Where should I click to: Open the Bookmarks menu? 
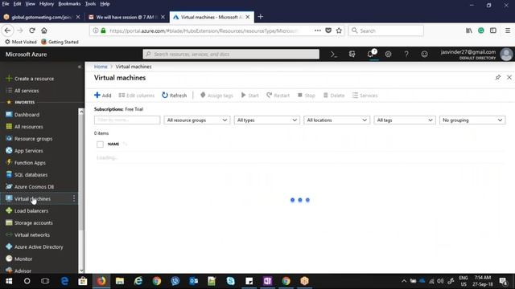(69, 4)
